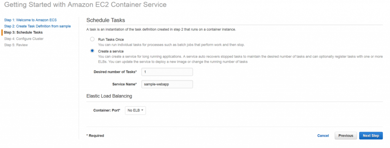This screenshot has width=390, height=148.
Task: Open Step 5: Review in sidebar
Action: 16,45
